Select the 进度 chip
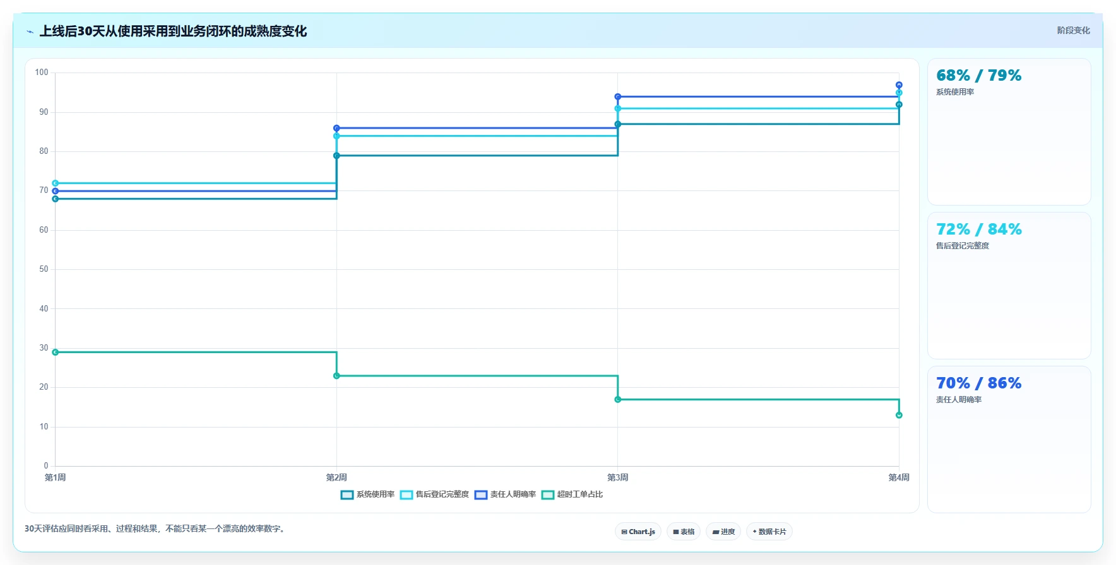 [723, 532]
